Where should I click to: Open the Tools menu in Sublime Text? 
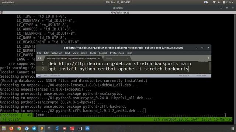click(93, 53)
